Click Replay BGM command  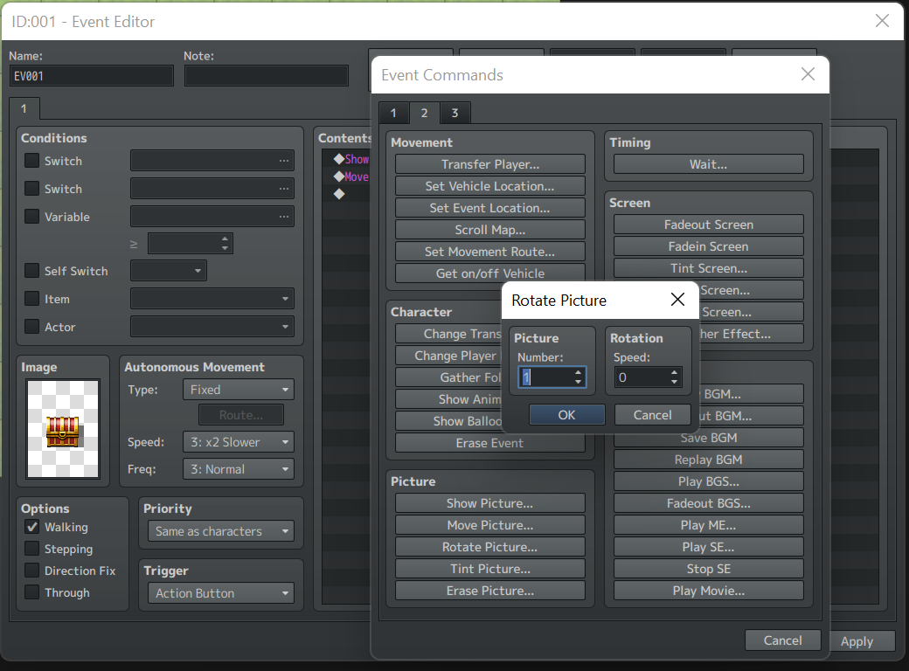[x=709, y=460]
